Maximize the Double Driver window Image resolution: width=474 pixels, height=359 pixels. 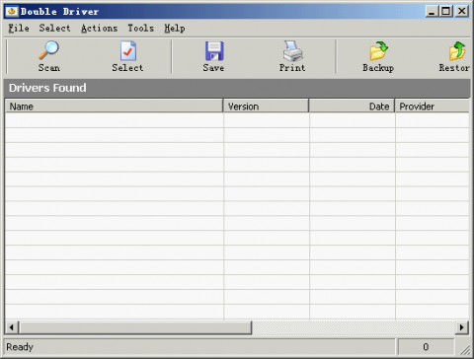445,12
